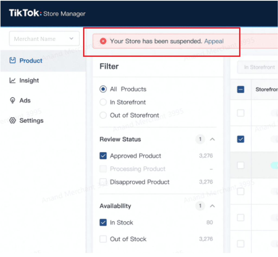Enable the Out of Stock checkbox
Viewport: 278px width, 257px height.
coord(103,239)
